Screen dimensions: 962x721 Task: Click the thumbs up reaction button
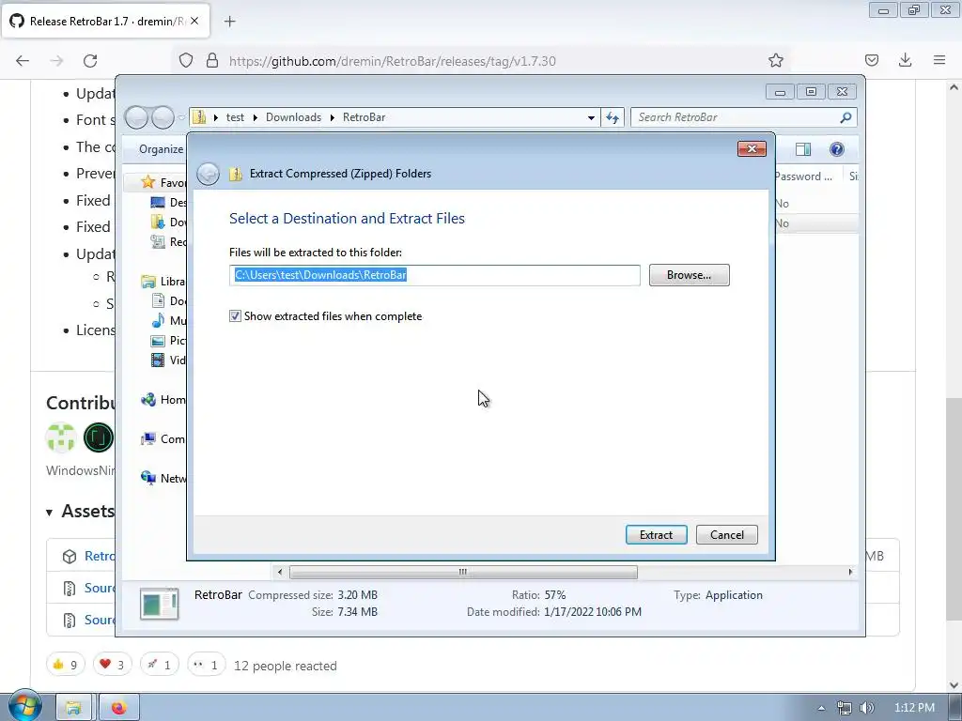tap(65, 665)
